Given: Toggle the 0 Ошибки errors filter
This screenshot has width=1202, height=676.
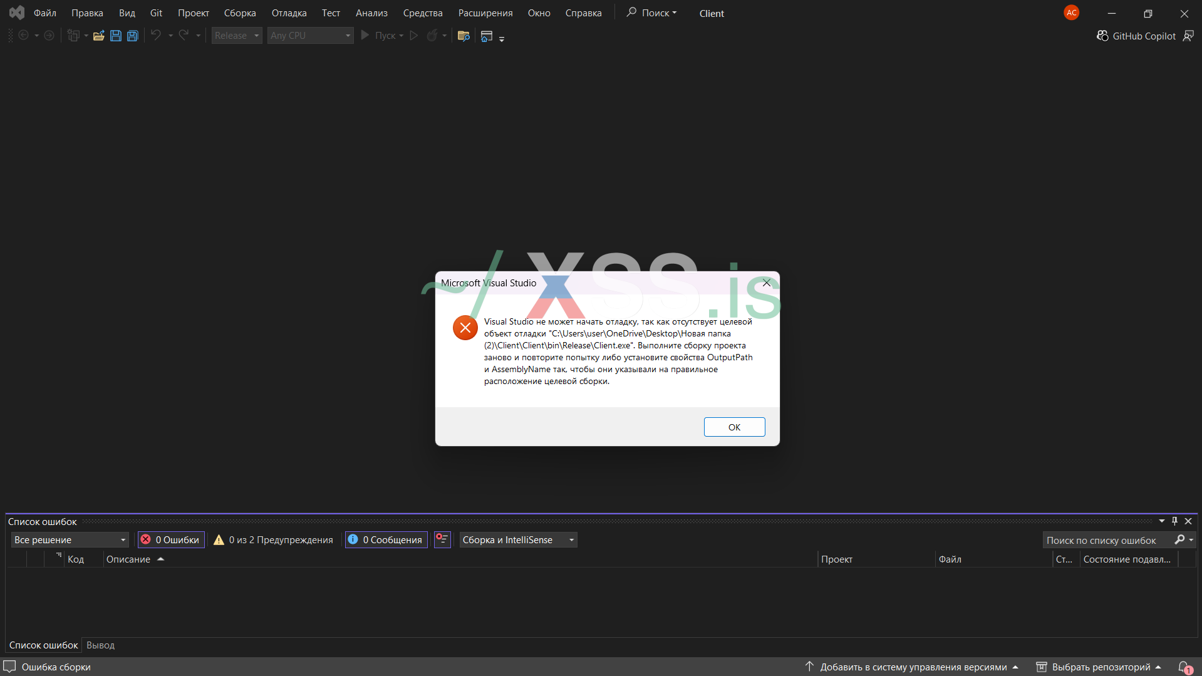Looking at the screenshot, I should point(170,539).
